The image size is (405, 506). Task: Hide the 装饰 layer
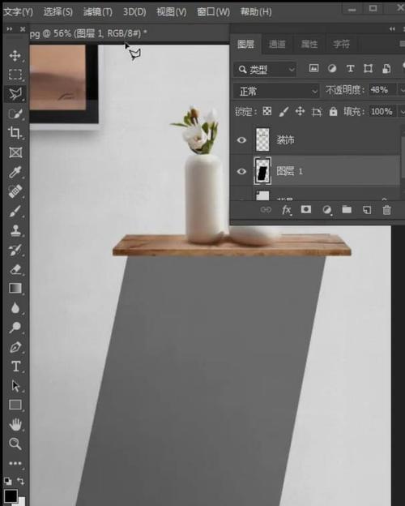point(241,140)
